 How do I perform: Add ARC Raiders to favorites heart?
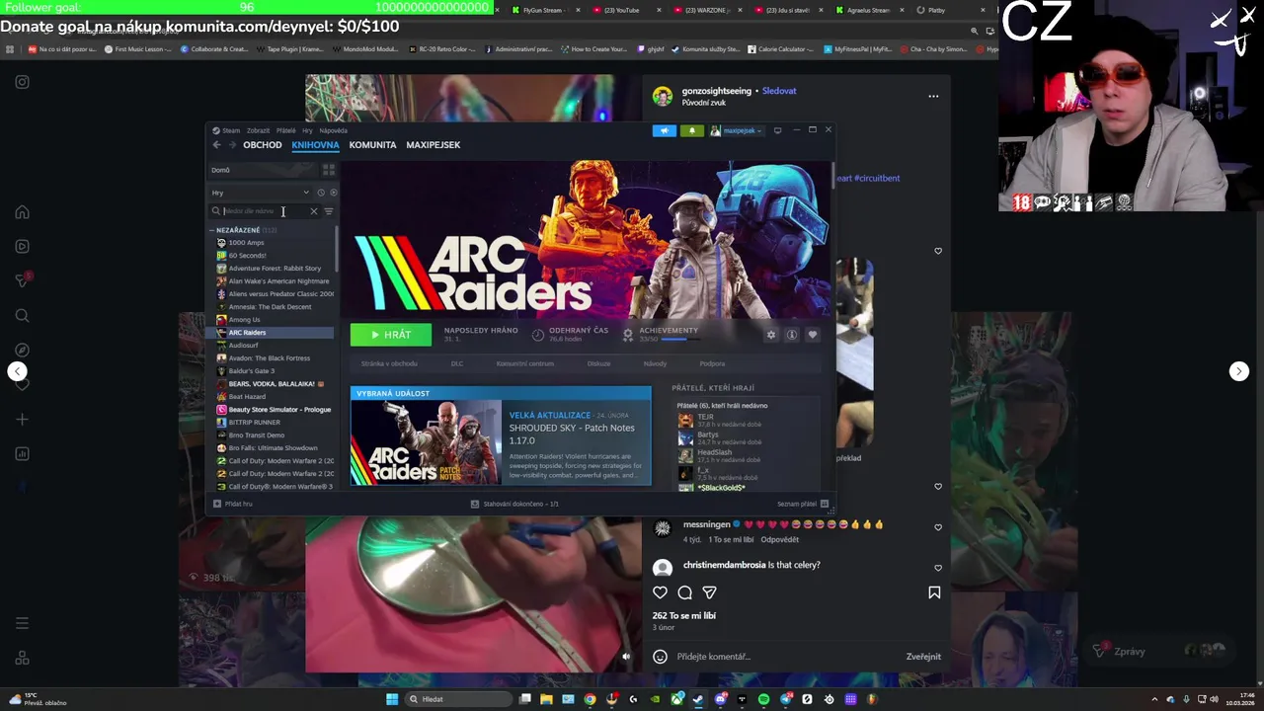(813, 335)
